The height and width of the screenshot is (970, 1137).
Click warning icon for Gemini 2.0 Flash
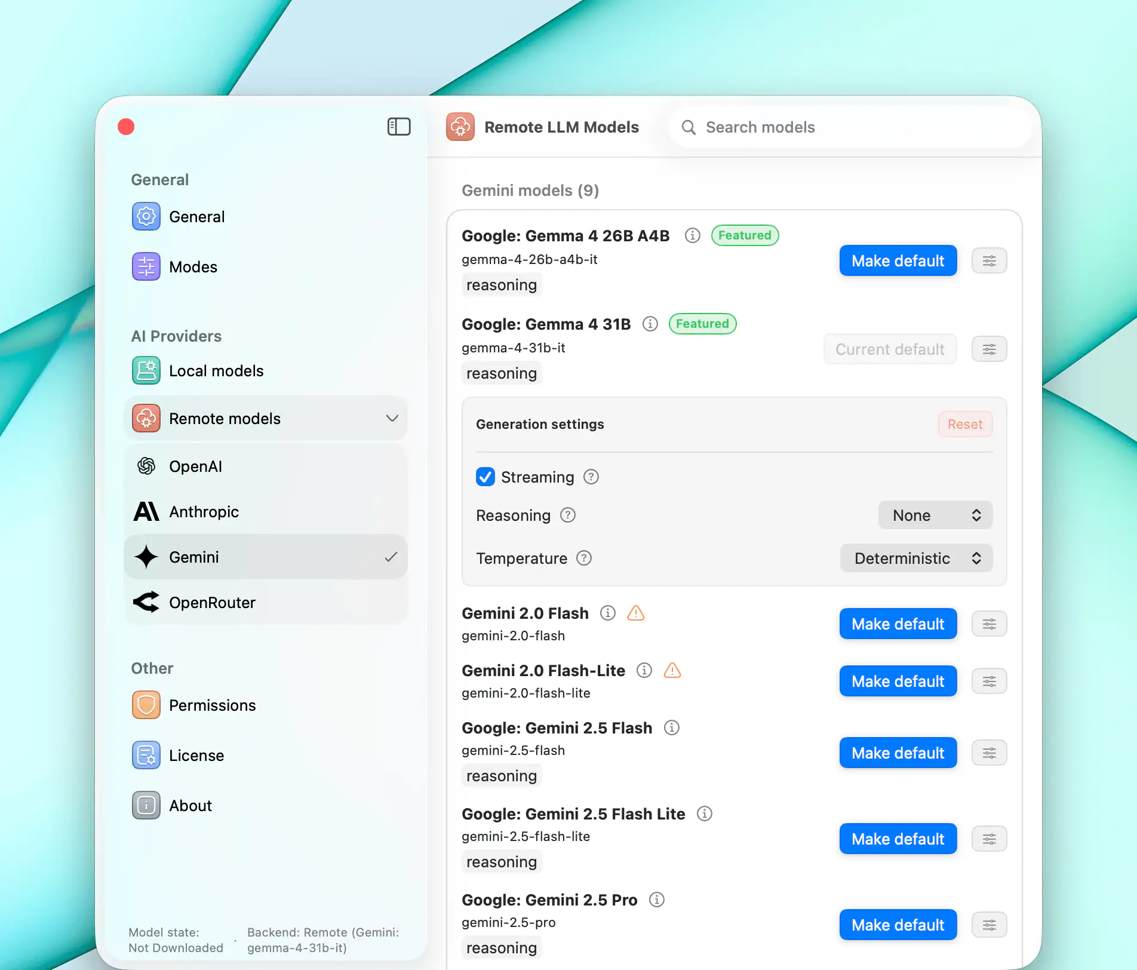coord(636,613)
